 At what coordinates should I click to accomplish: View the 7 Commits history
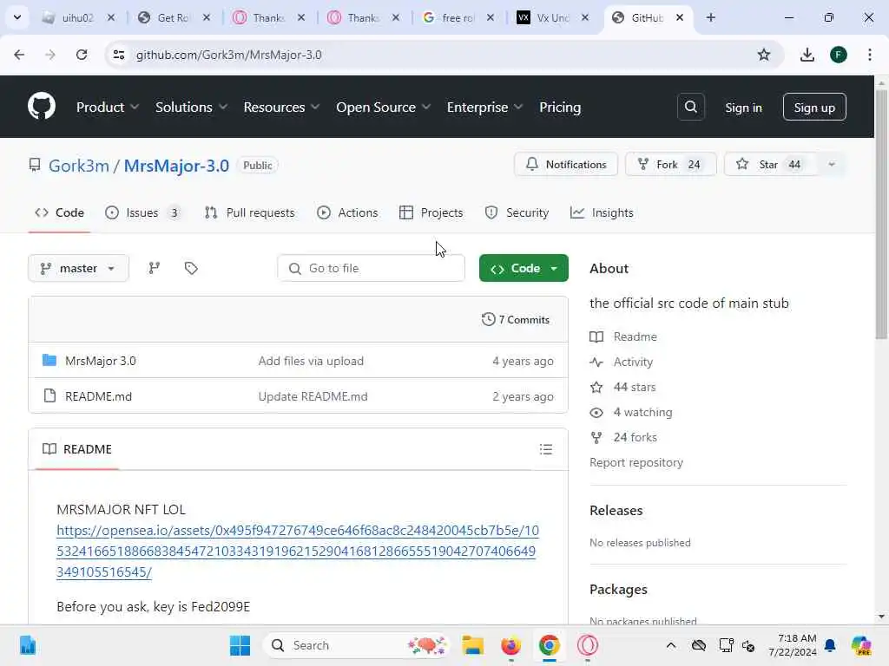point(516,319)
